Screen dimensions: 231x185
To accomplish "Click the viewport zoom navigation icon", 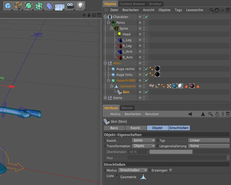I will tap(89, 15).
